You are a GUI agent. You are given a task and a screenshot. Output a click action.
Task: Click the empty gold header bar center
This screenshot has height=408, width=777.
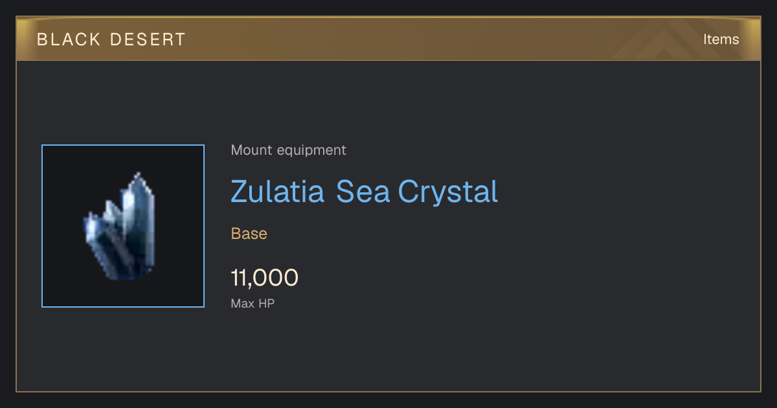[x=388, y=39]
